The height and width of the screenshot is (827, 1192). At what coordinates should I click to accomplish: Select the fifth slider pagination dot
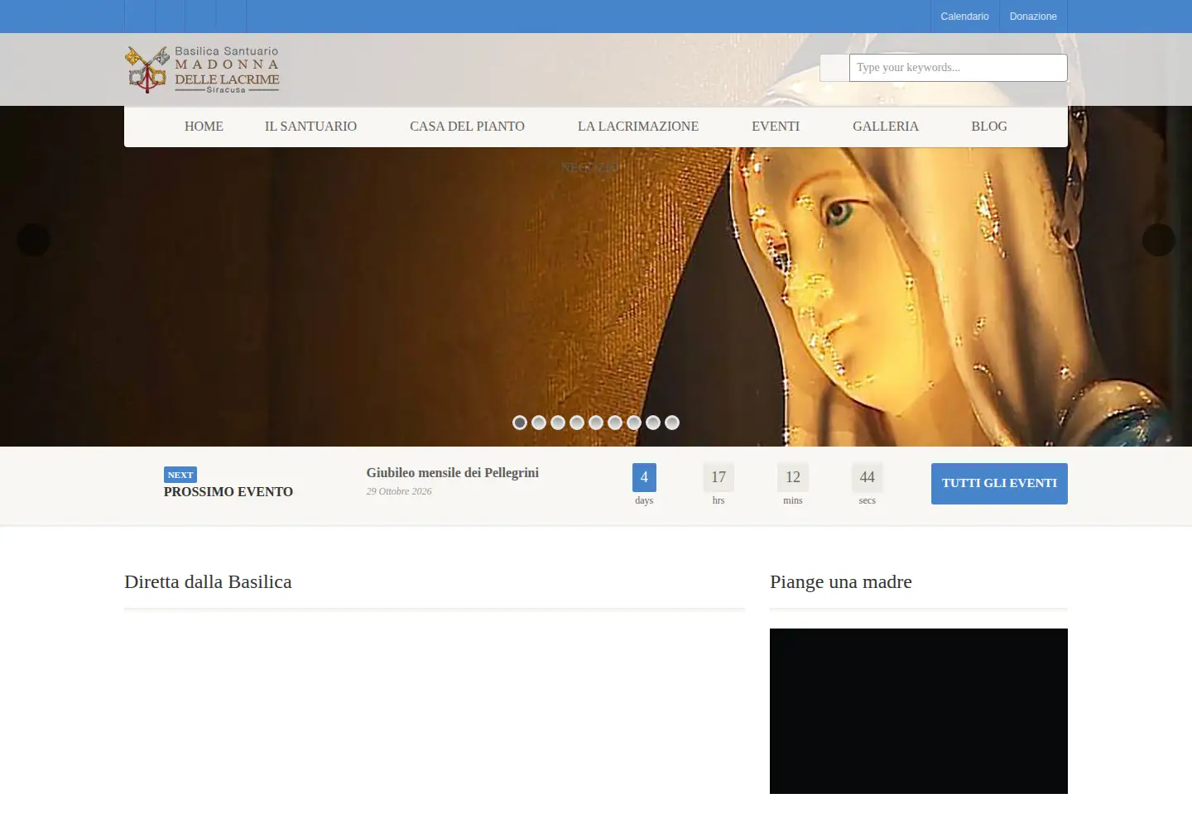click(x=596, y=423)
